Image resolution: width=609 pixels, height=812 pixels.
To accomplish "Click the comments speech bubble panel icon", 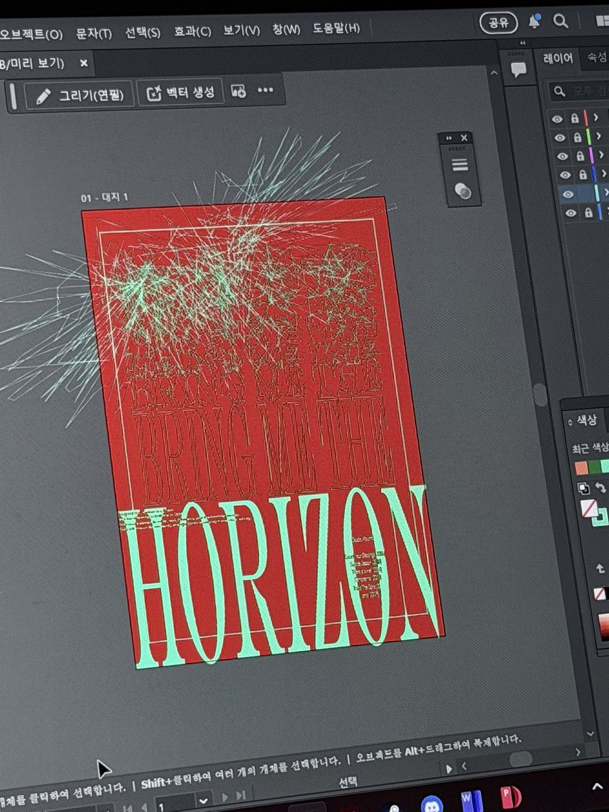I will (519, 69).
